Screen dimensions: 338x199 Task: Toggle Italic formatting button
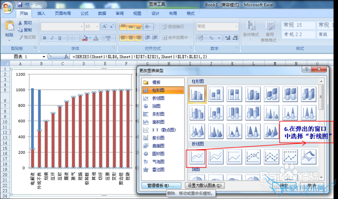[52, 38]
